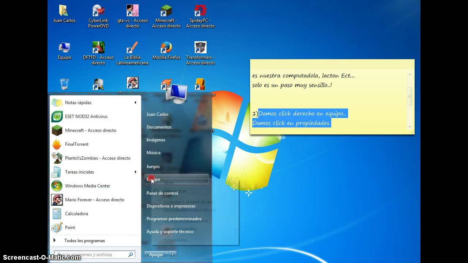
Task: Expand Todos los programas list
Action: point(96,241)
